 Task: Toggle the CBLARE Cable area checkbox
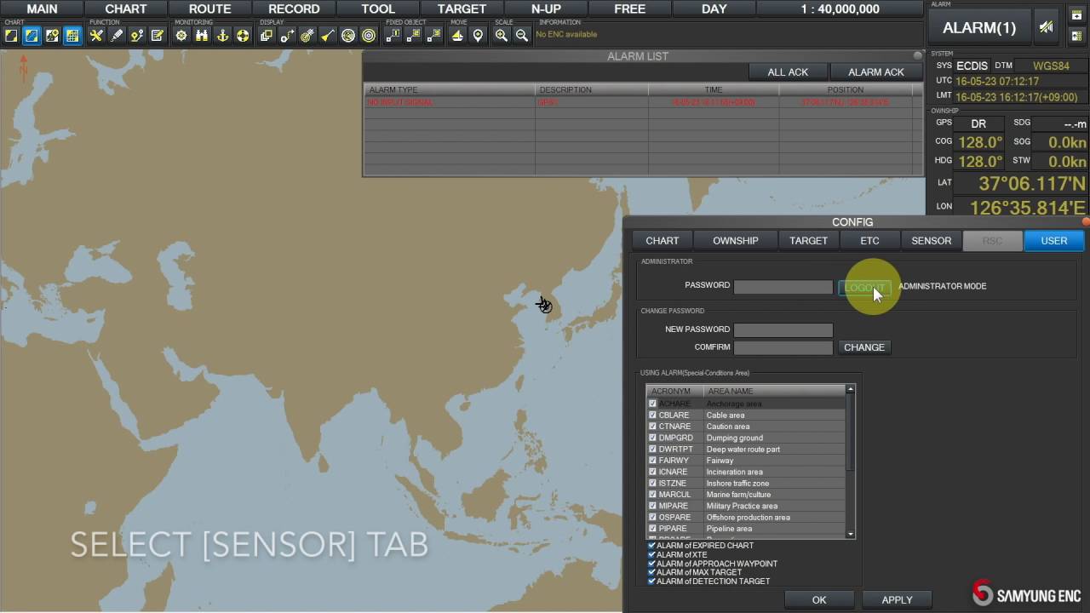652,415
